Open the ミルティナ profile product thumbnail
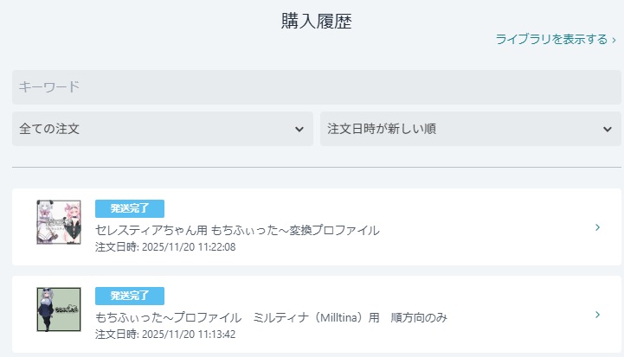Screen dimensions: 624x357 tap(59, 309)
